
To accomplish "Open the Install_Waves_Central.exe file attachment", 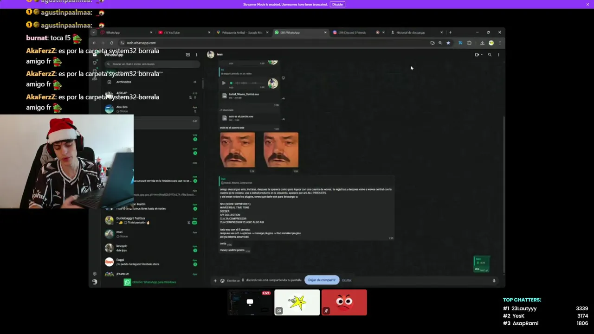I will pos(250,96).
